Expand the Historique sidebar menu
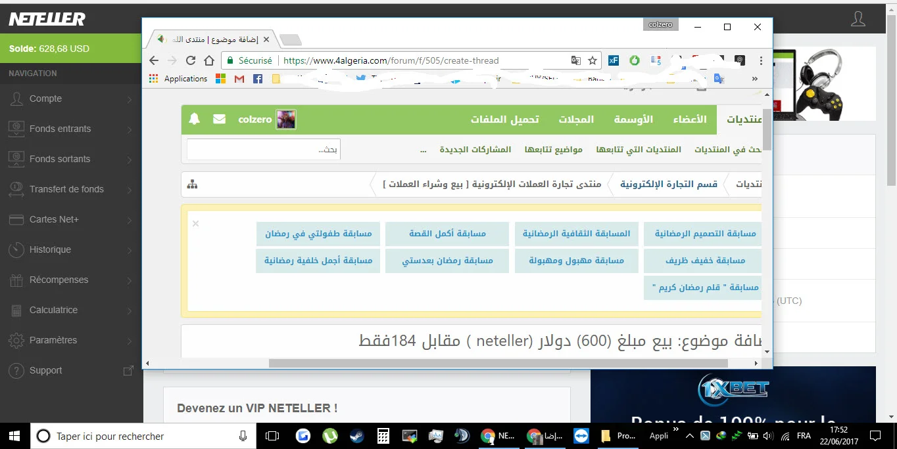 point(71,249)
